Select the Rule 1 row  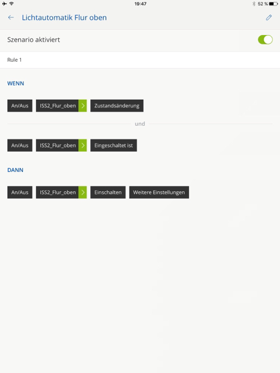[x=140, y=60]
